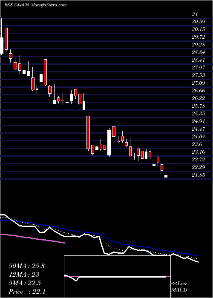The height and width of the screenshot is (298, 213).
Task: Click the 5MA : 22.5 reading
Action: coord(25,283)
